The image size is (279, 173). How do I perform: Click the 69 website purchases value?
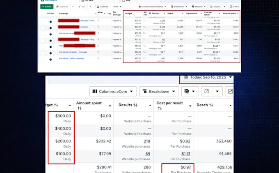(148, 154)
